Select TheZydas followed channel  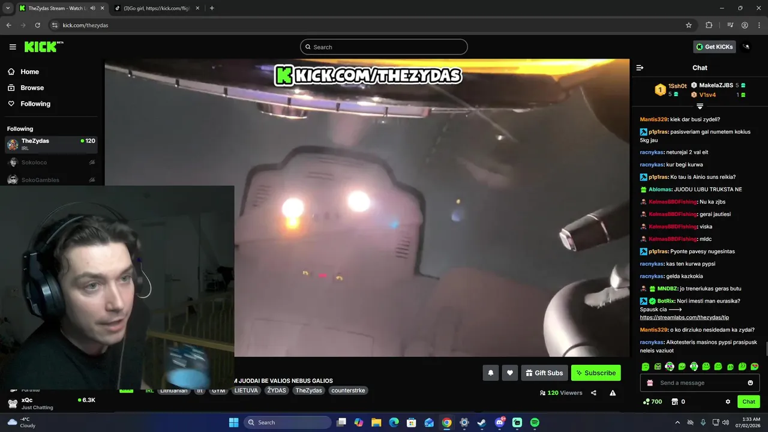[x=51, y=144]
